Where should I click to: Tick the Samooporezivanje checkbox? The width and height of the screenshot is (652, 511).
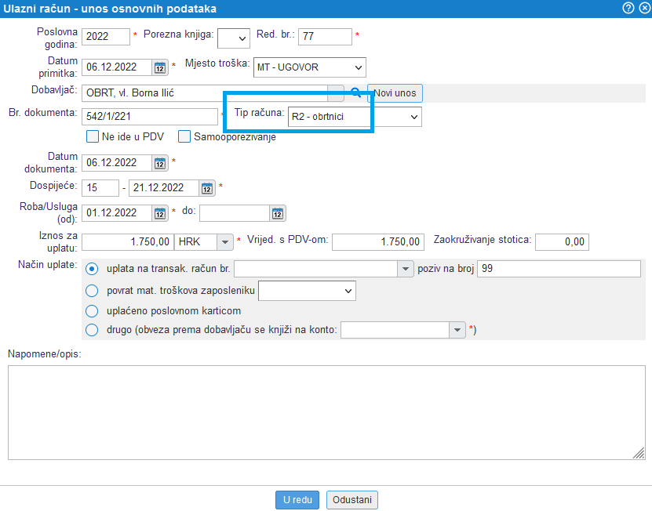[185, 137]
